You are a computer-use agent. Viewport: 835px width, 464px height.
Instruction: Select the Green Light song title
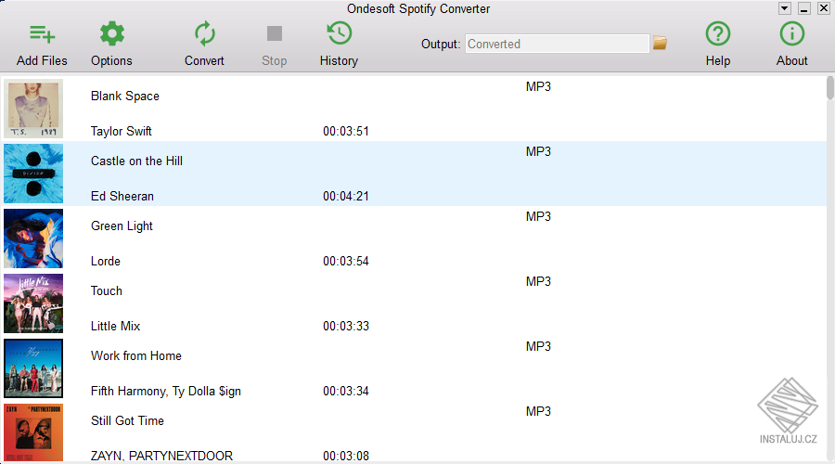(122, 226)
